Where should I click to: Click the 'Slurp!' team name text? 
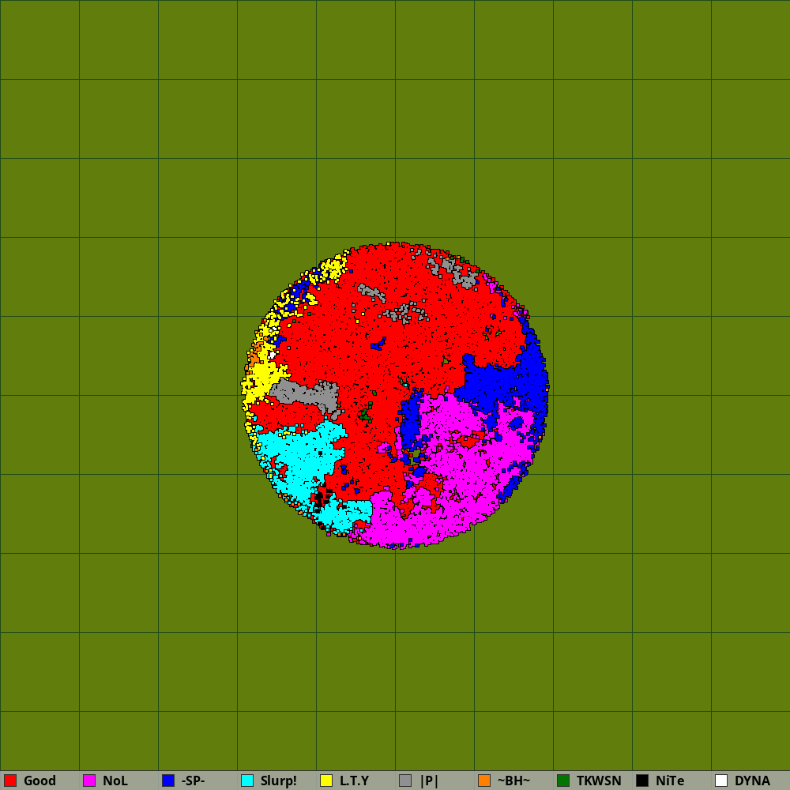(x=278, y=781)
